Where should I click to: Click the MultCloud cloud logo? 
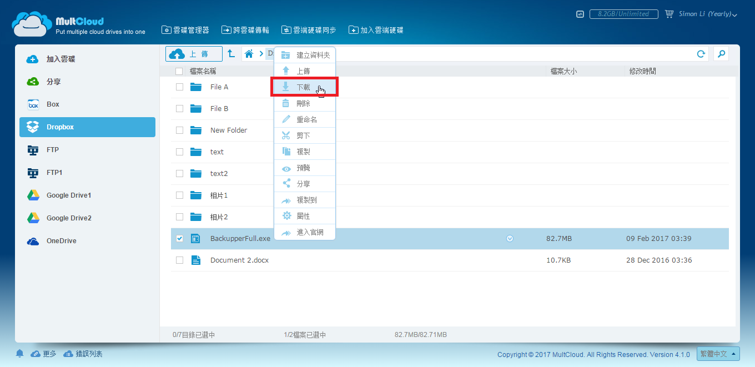click(32, 24)
